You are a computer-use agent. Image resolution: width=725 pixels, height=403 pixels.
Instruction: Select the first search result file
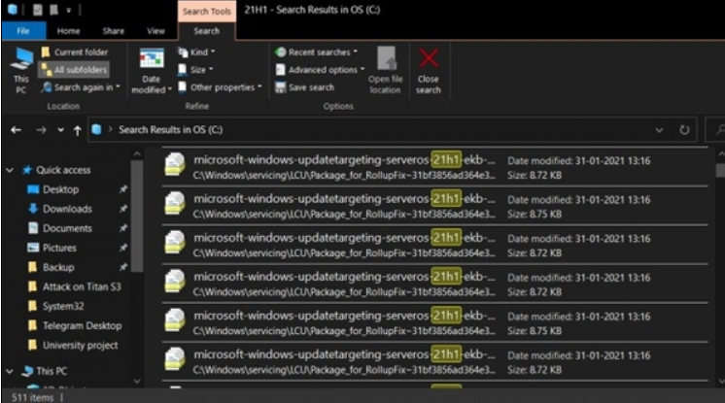pyautogui.click(x=434, y=167)
